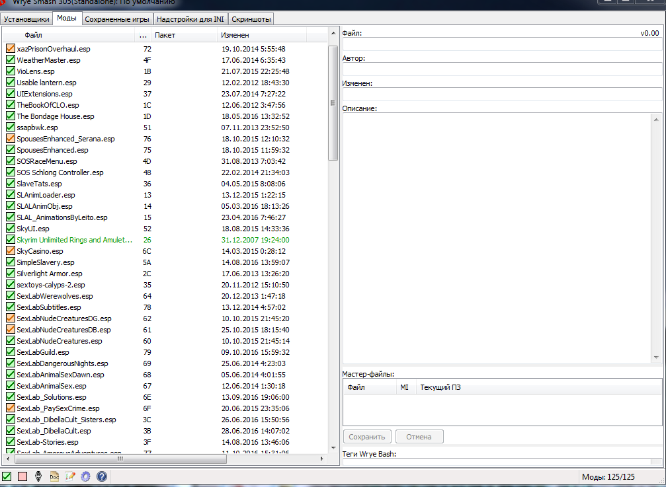Sort mod list by Изменен column header
This screenshot has width=666, height=487.
click(x=235, y=35)
